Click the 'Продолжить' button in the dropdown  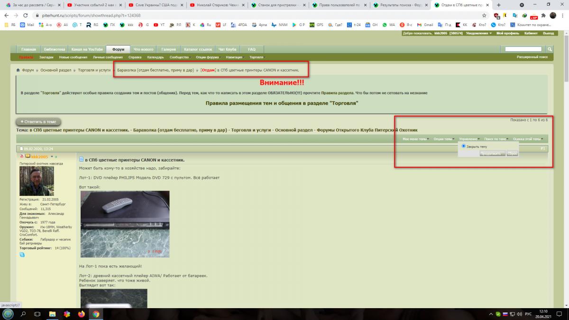click(493, 154)
